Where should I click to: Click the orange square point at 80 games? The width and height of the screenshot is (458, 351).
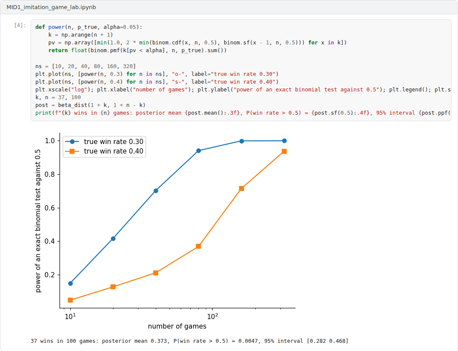(x=199, y=246)
